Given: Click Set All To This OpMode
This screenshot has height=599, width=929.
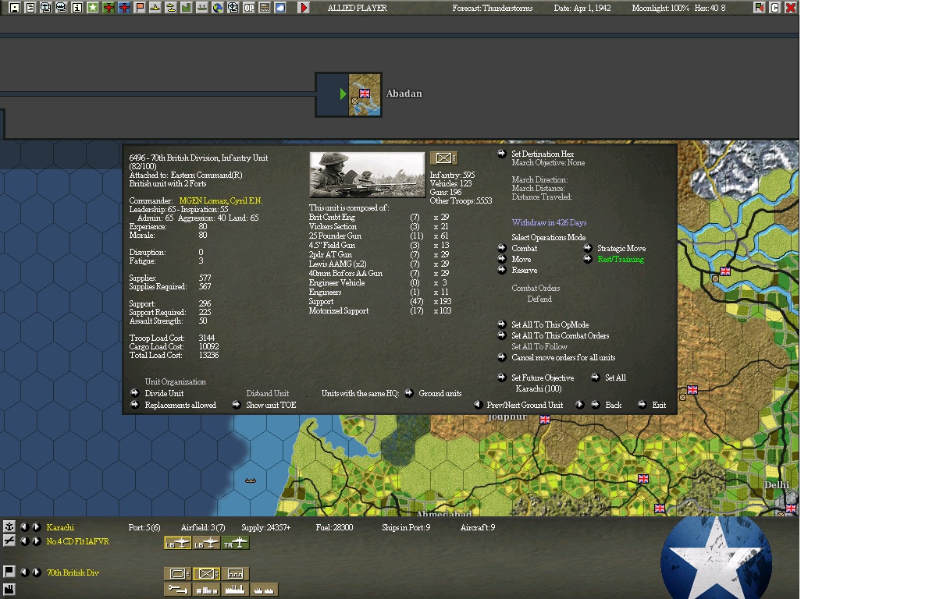Looking at the screenshot, I should 502,324.
